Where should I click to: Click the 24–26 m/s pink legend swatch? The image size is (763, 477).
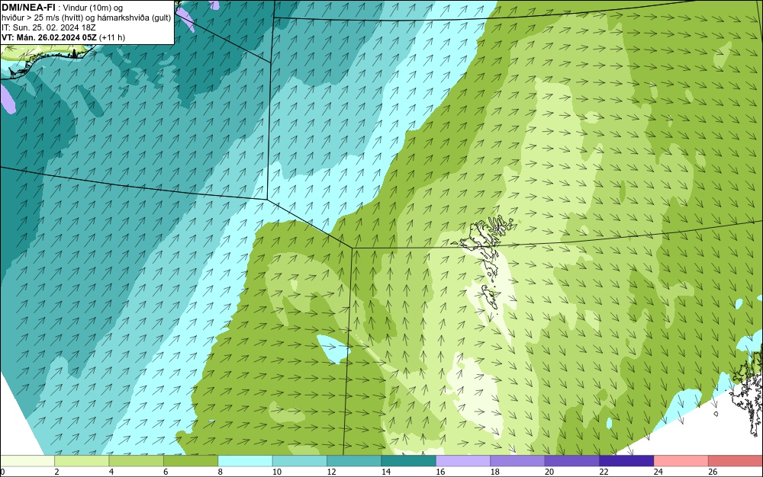(x=681, y=461)
